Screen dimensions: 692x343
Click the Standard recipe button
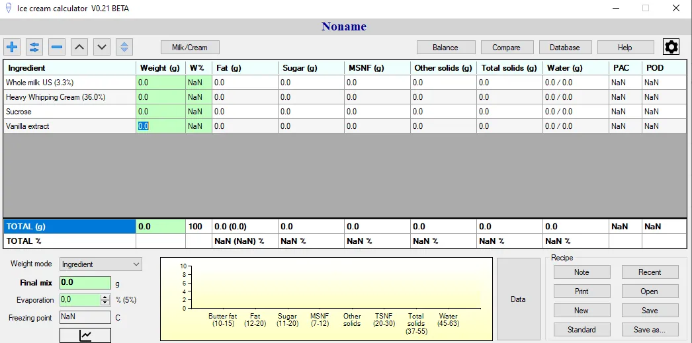(x=582, y=329)
